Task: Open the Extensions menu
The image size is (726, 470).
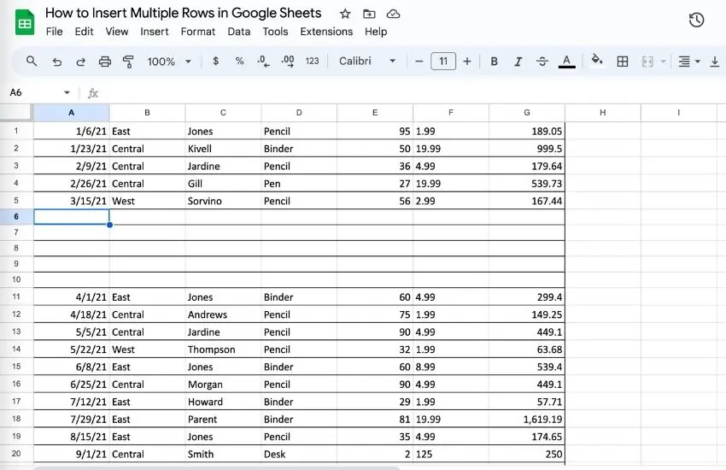Action: point(326,32)
